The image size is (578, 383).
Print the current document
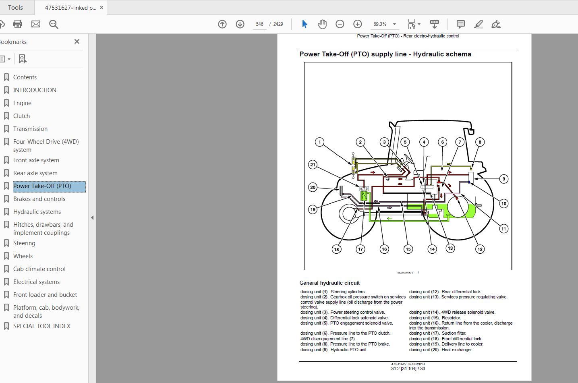tap(18, 24)
